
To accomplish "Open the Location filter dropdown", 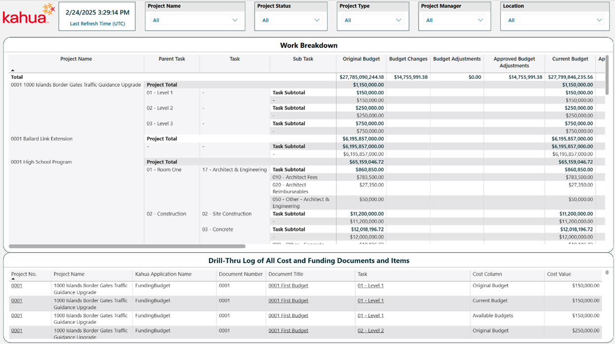I will (x=555, y=20).
